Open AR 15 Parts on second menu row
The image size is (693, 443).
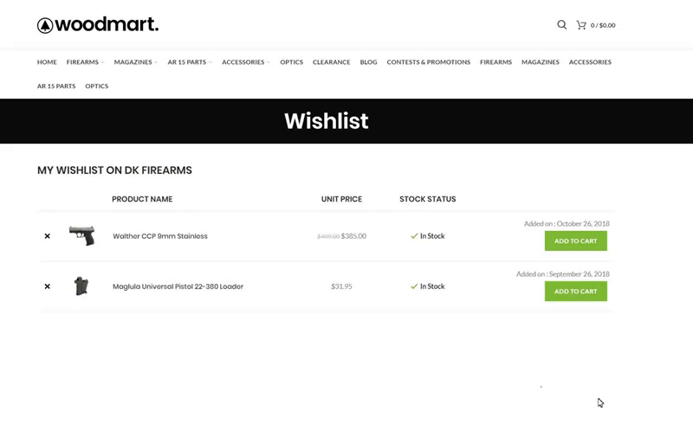[x=56, y=86]
